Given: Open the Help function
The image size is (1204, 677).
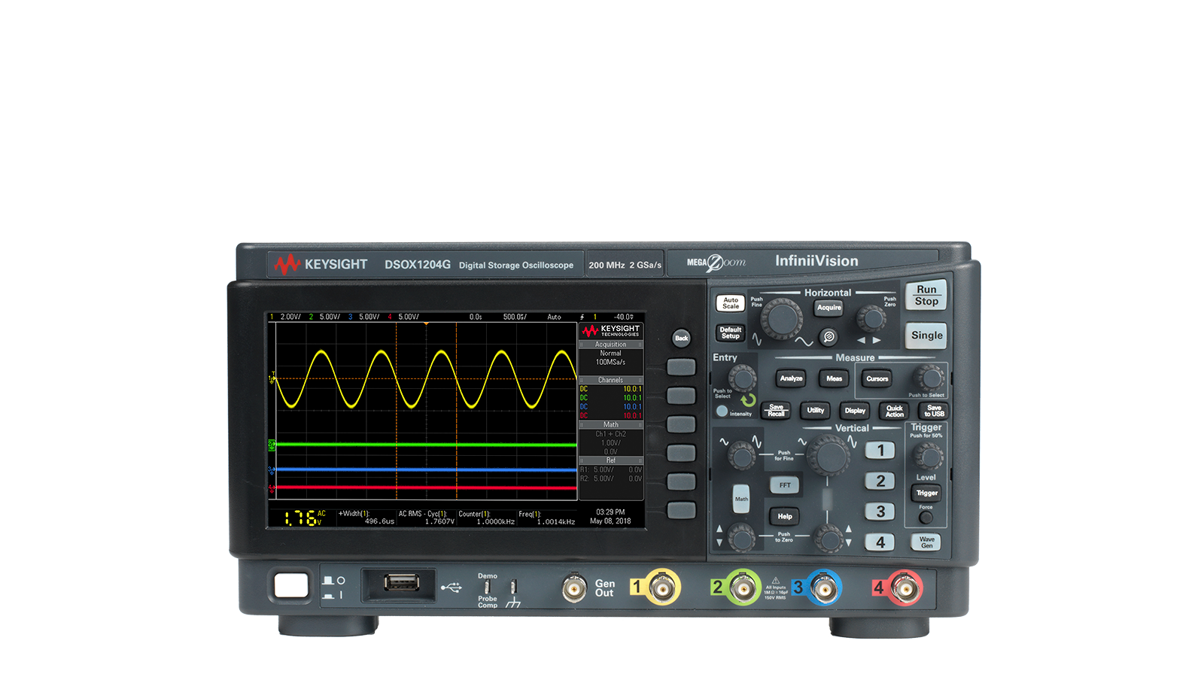Looking at the screenshot, I should [x=785, y=517].
